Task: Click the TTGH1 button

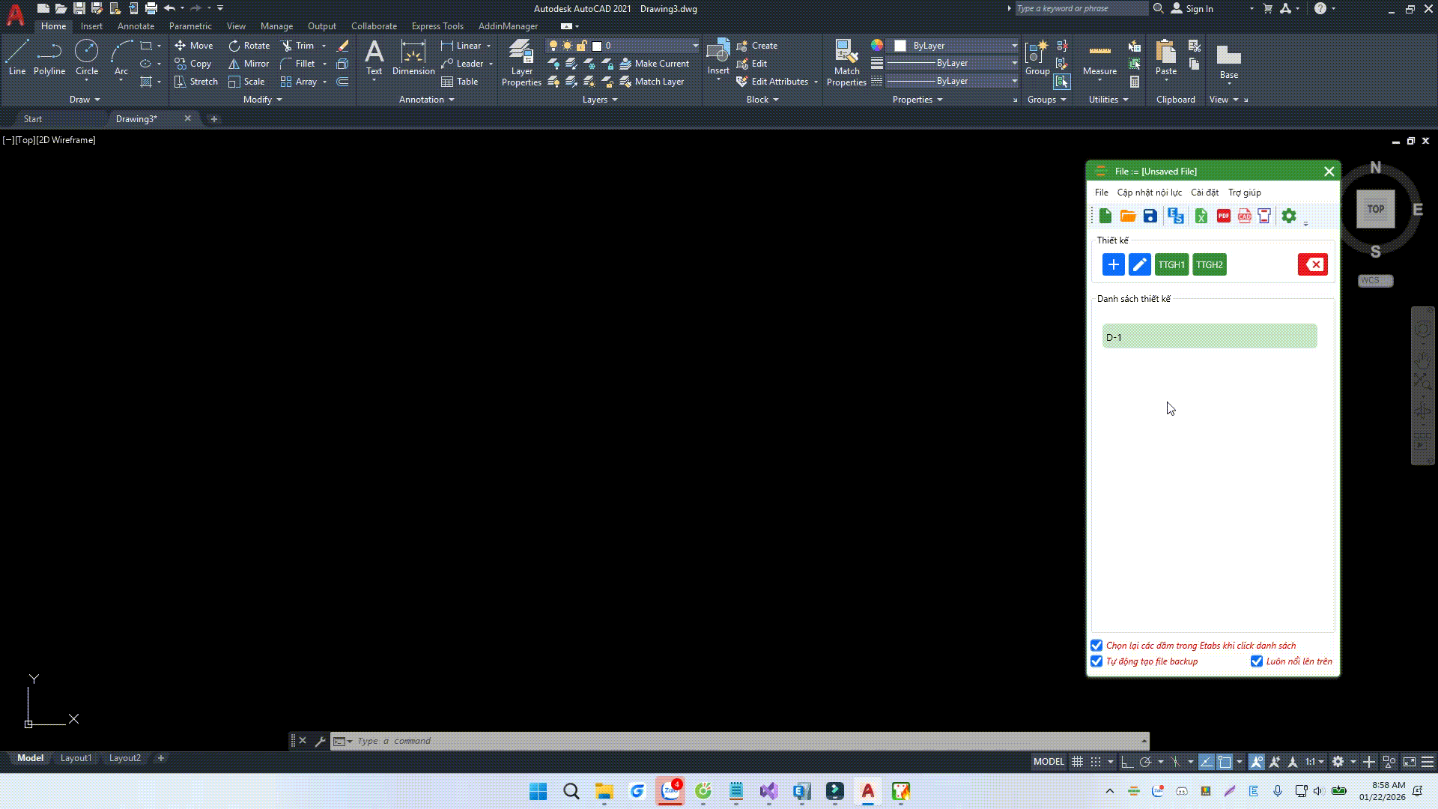Action: click(1171, 265)
